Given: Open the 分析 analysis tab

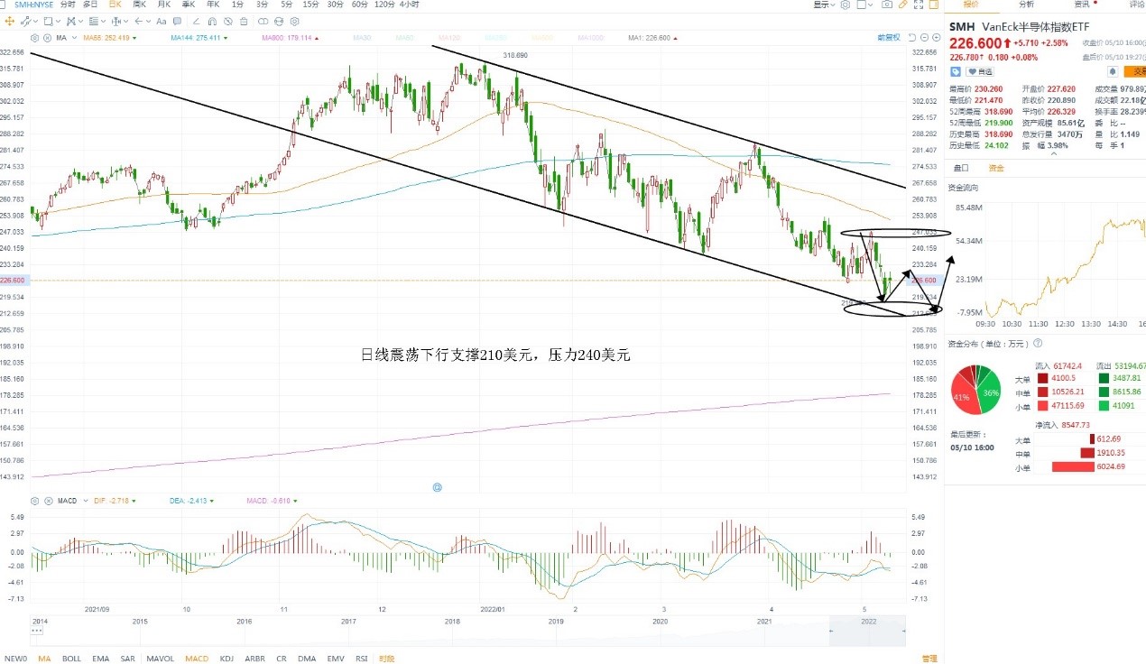Looking at the screenshot, I should pos(1026,5).
